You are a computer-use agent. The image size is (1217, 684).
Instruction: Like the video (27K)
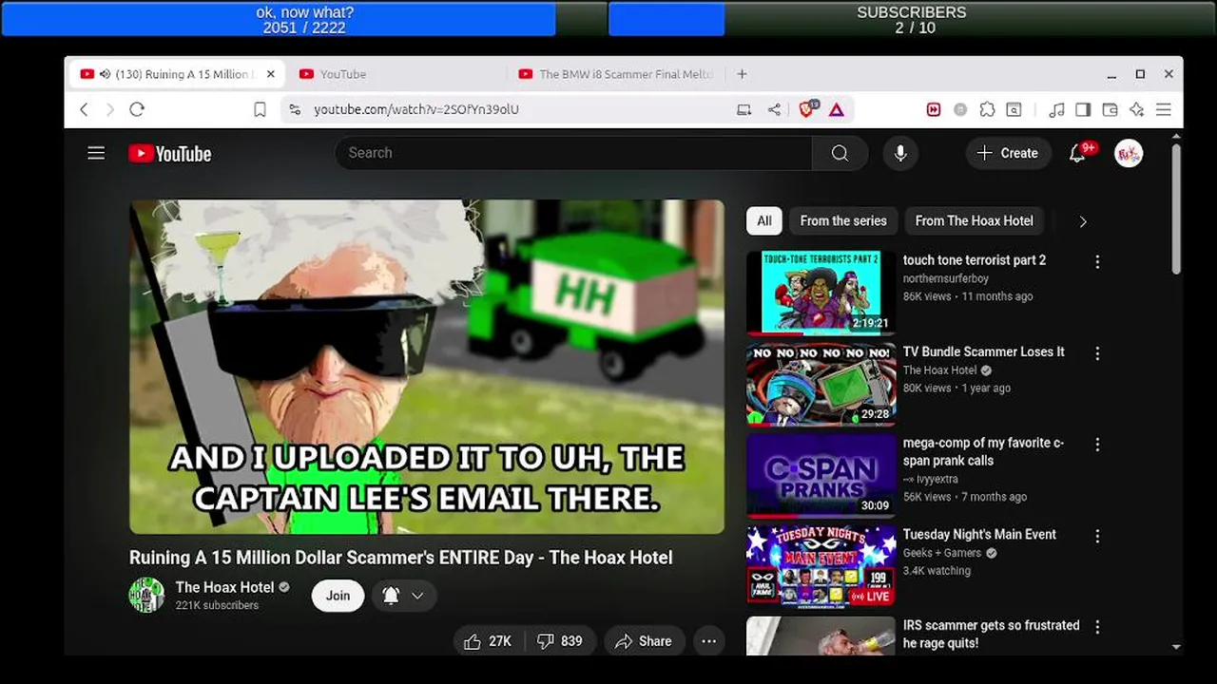pyautogui.click(x=488, y=641)
